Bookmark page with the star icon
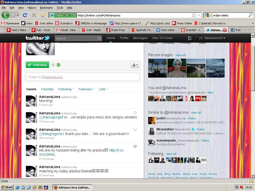This screenshot has height=191, width=255. [194, 15]
